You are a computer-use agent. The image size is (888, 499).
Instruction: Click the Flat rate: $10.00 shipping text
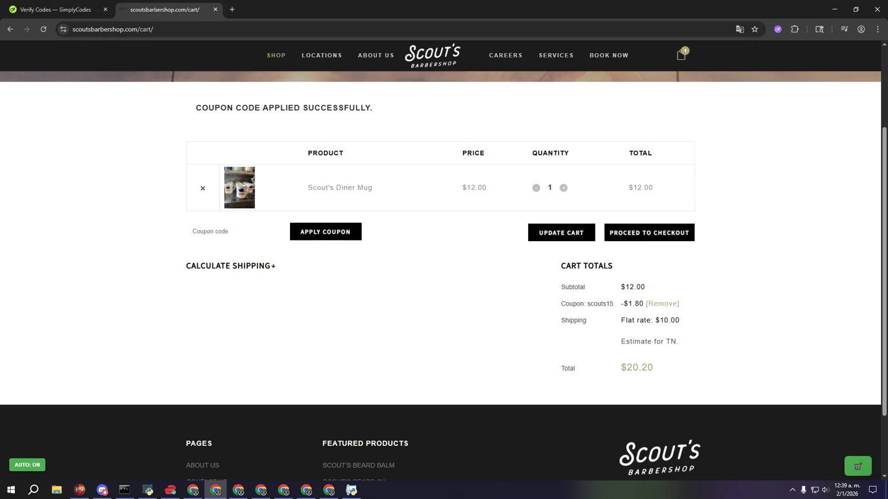point(650,320)
